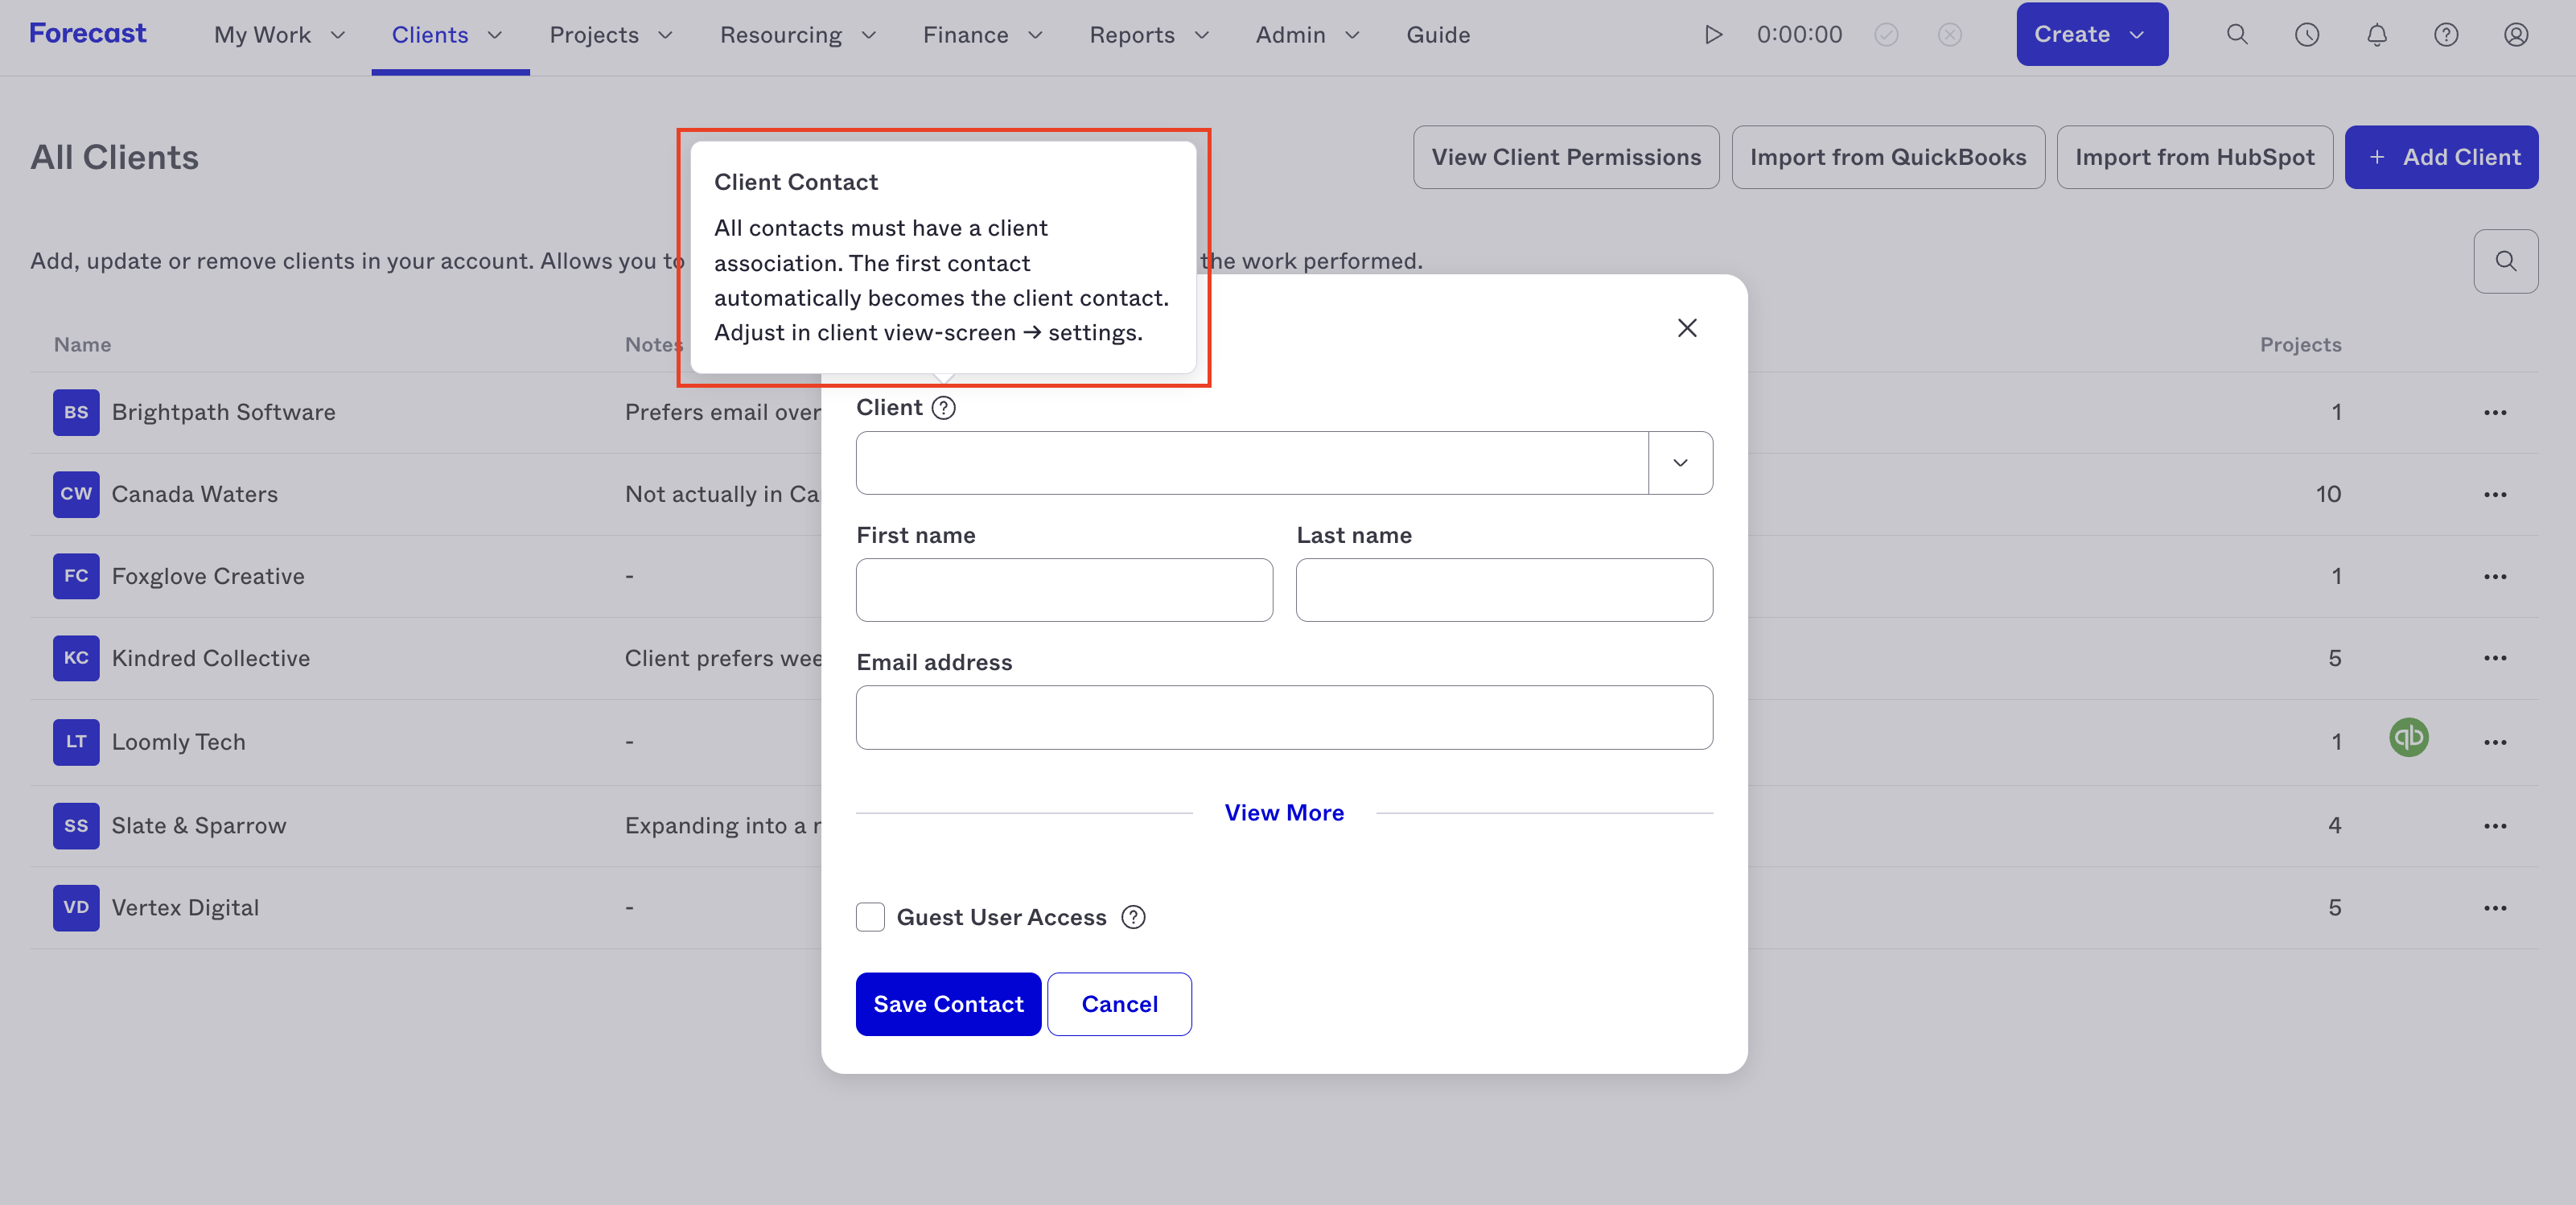Click the View More link

pyautogui.click(x=1284, y=813)
